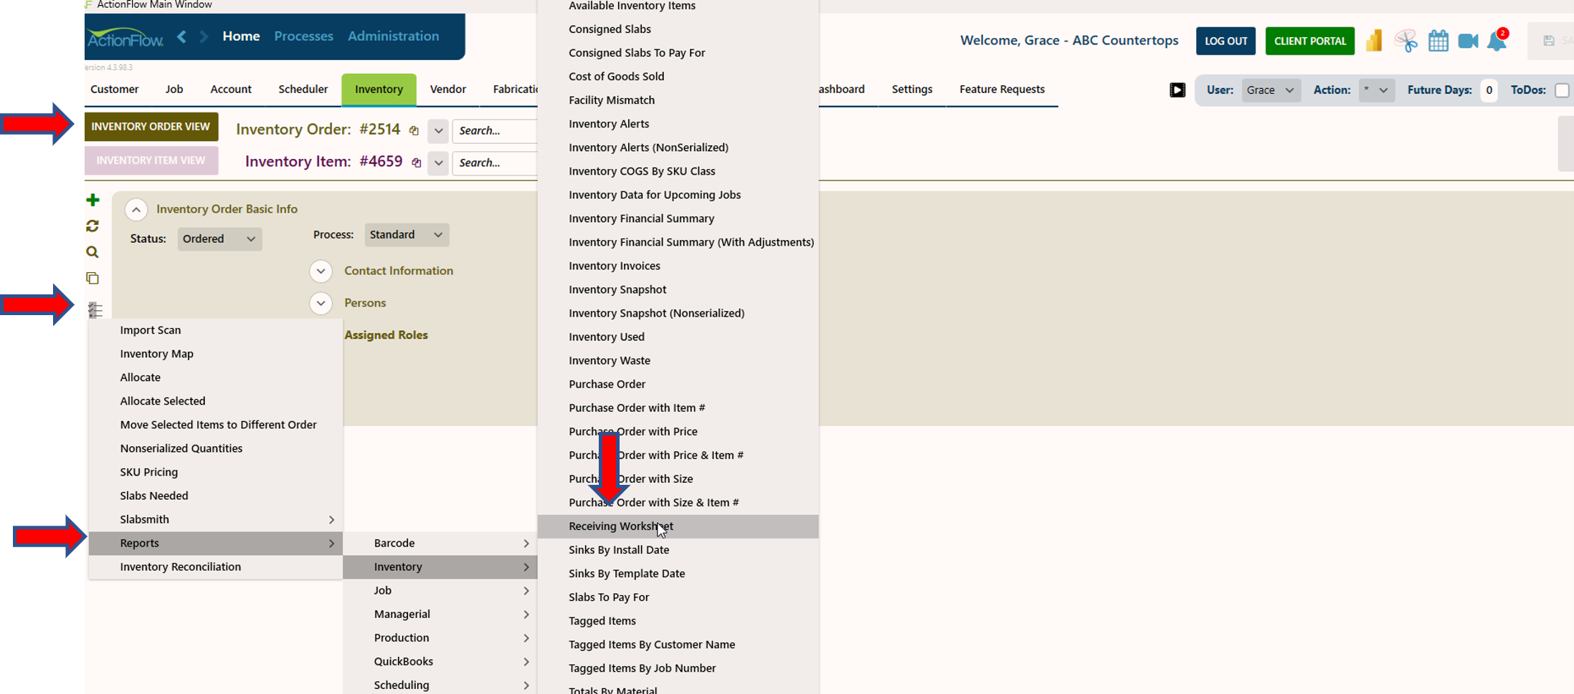Toggle the ToDos checkbox
Screen dimensions: 1574x694
1561,90
